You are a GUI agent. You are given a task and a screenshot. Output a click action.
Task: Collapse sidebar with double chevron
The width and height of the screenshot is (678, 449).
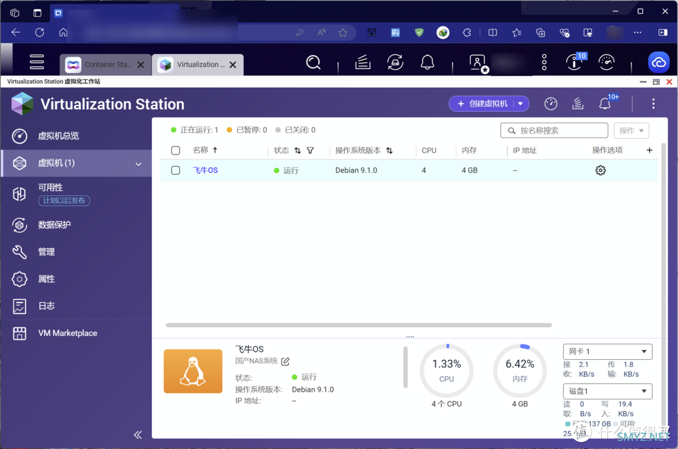pyautogui.click(x=138, y=435)
